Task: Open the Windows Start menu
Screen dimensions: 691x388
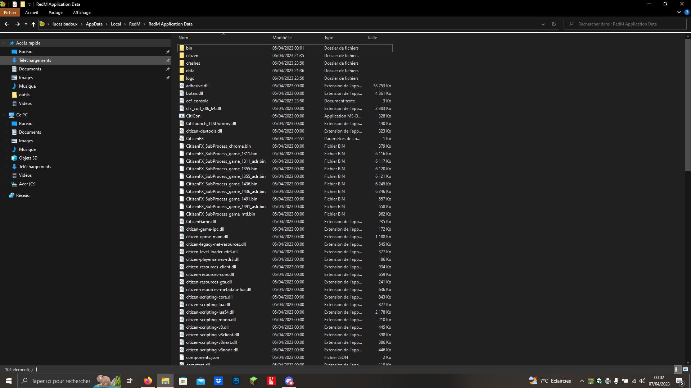Action: click(9, 381)
